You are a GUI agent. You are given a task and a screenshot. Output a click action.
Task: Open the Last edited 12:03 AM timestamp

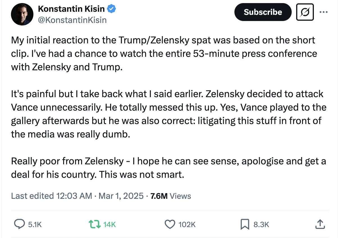tap(51, 196)
